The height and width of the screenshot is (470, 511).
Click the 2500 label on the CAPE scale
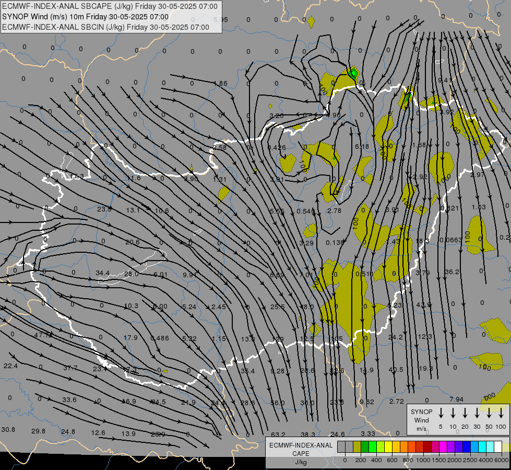pyautogui.click(x=470, y=460)
